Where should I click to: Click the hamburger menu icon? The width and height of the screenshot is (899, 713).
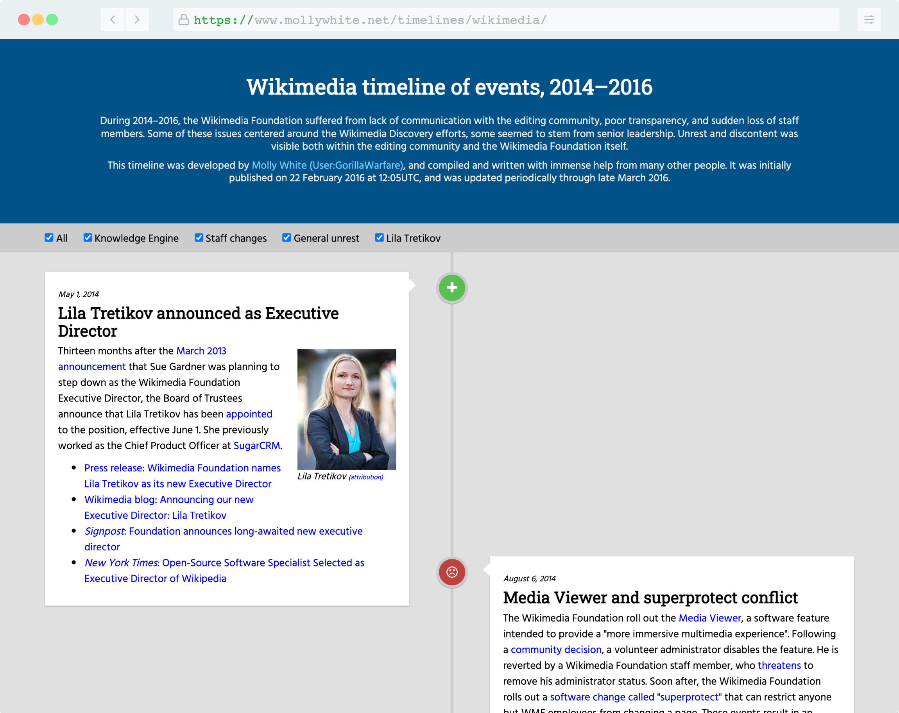click(869, 20)
